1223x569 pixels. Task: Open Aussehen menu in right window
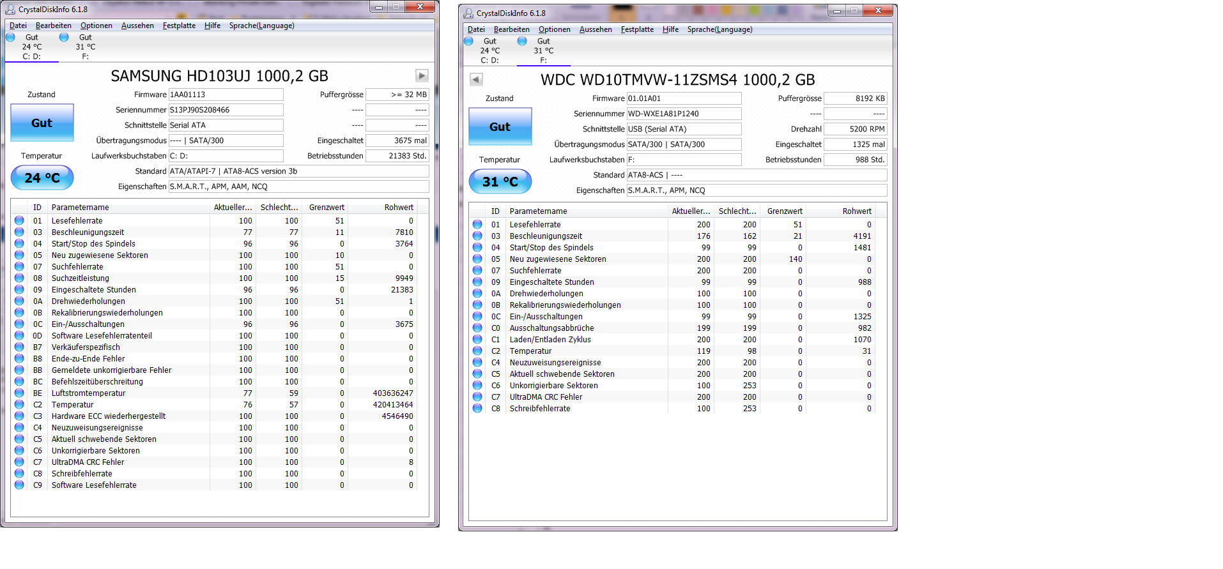tap(596, 29)
